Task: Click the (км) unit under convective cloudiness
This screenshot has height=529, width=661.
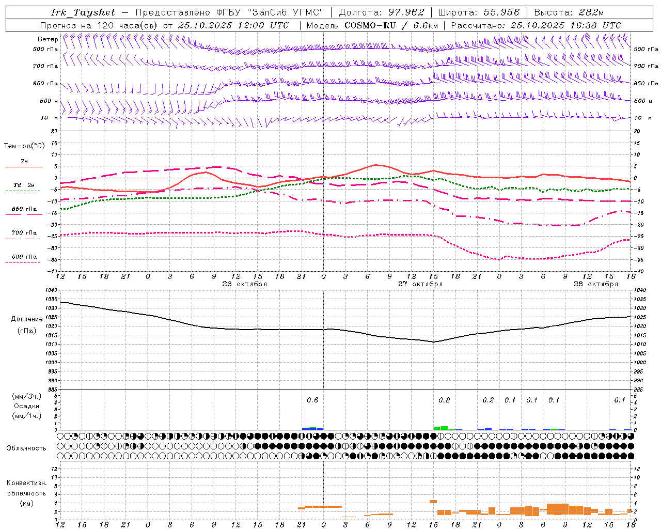Action: 26,503
